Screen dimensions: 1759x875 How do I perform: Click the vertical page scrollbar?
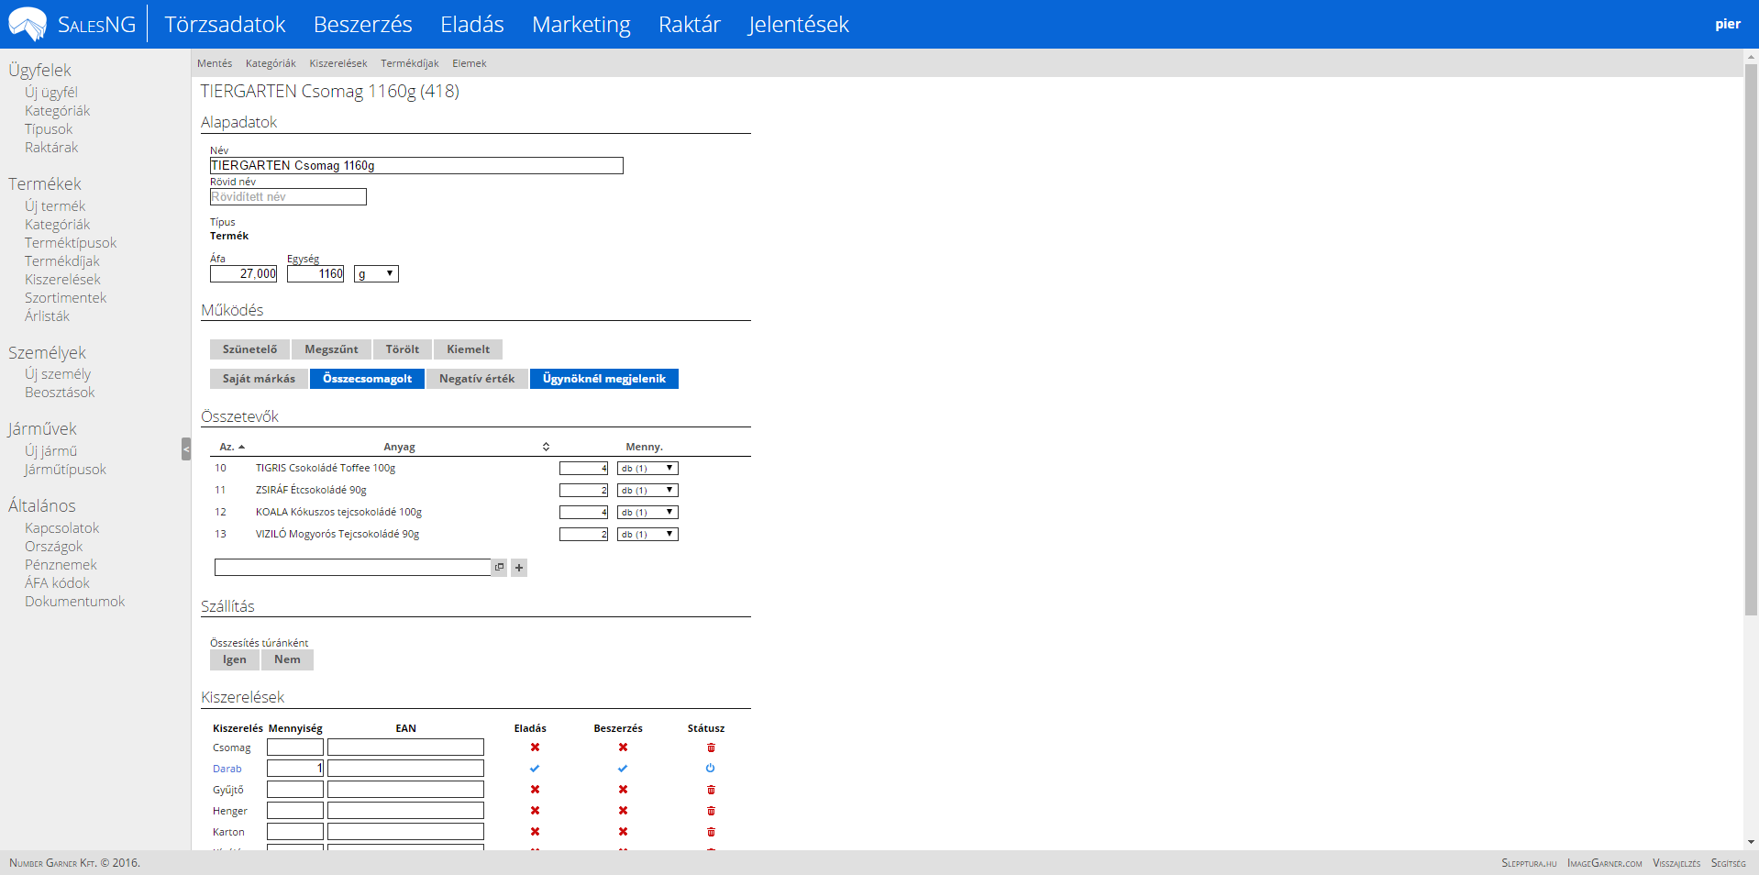click(1751, 339)
